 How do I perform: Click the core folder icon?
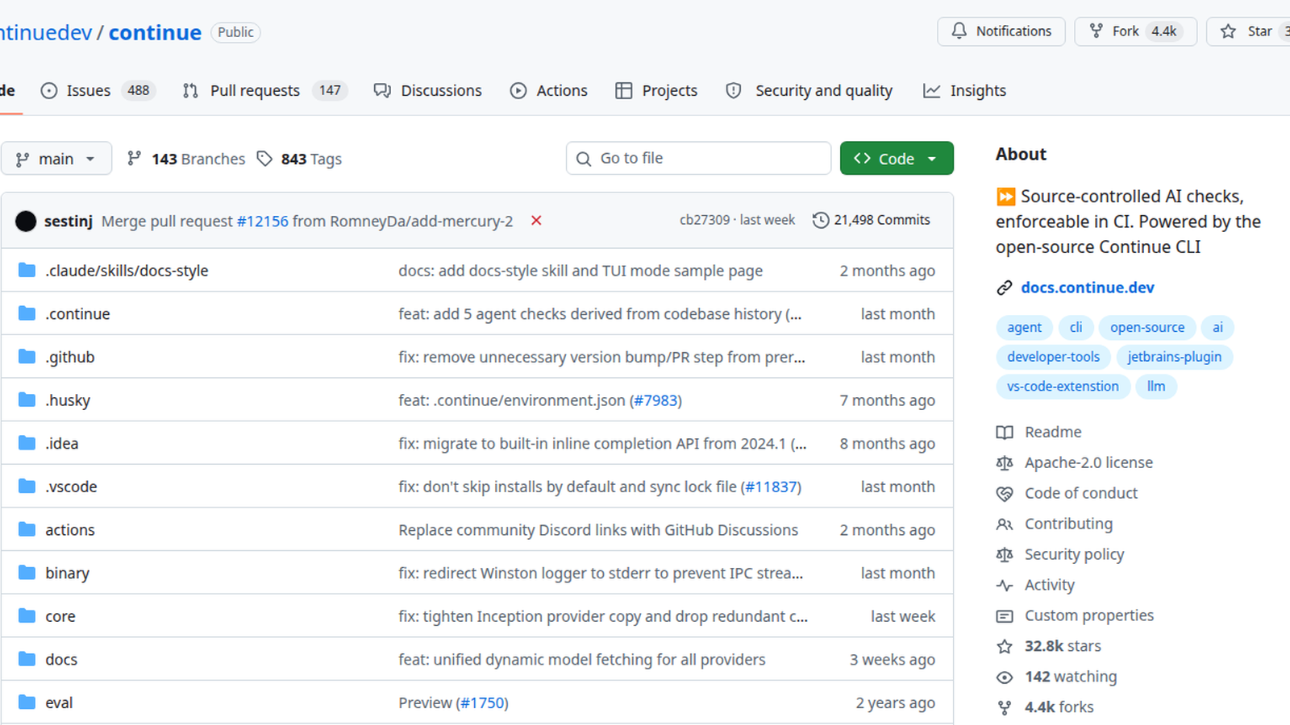click(27, 615)
